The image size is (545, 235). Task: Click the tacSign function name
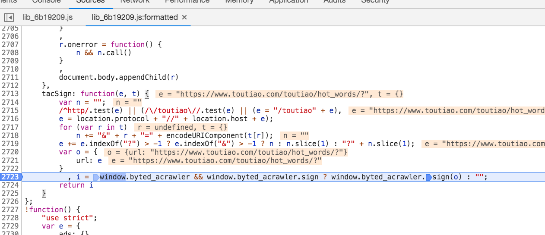[57, 94]
